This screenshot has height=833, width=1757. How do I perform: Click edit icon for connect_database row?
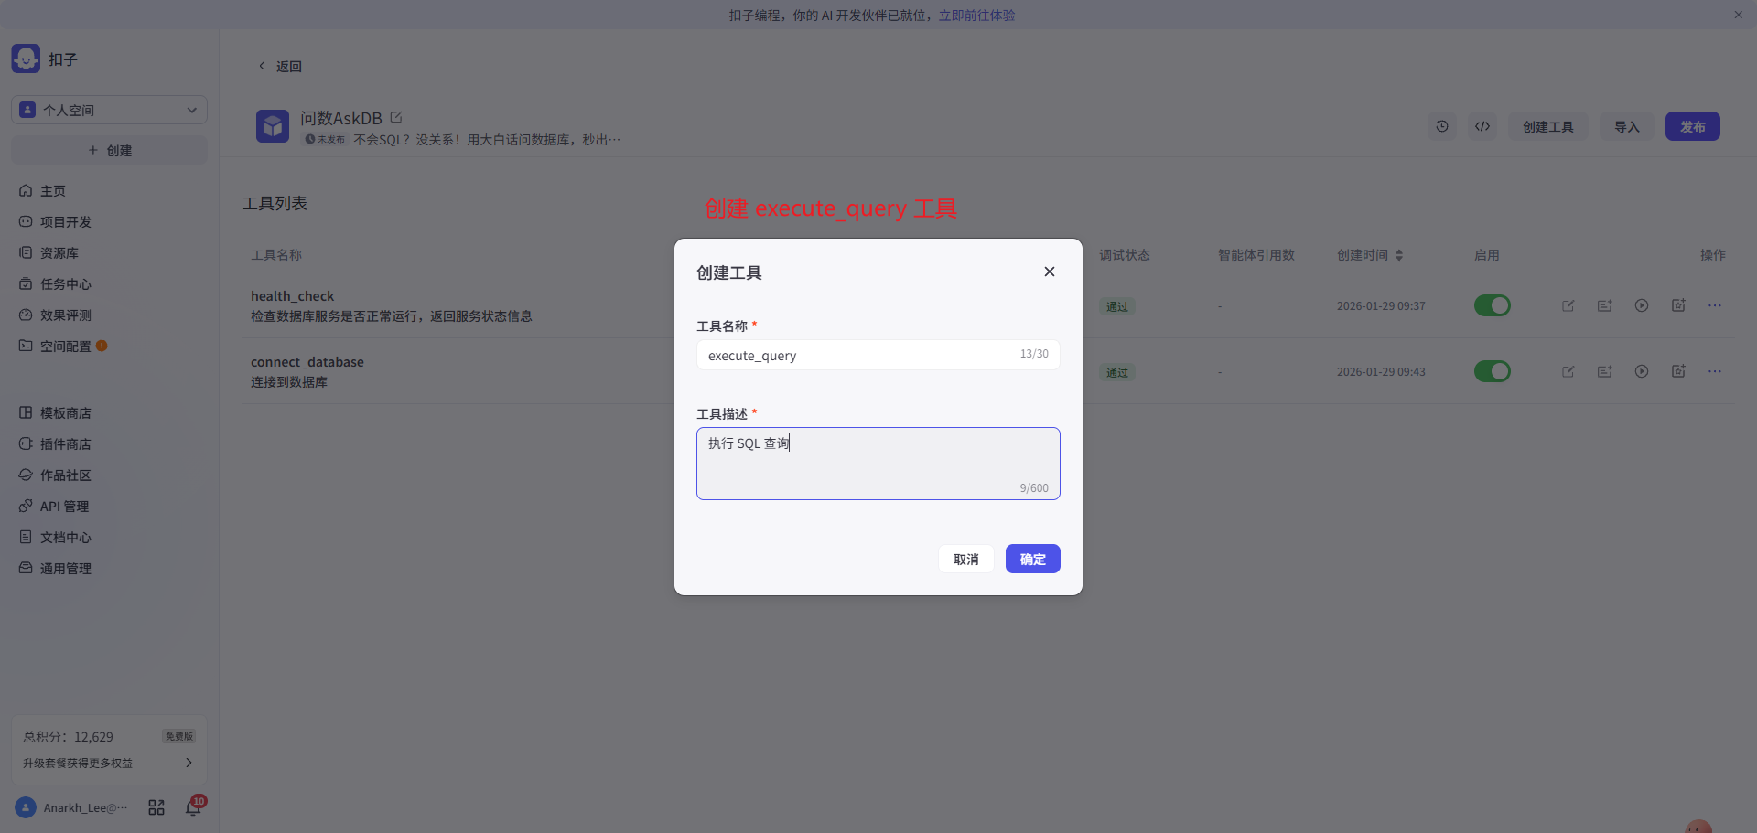pyautogui.click(x=1568, y=371)
